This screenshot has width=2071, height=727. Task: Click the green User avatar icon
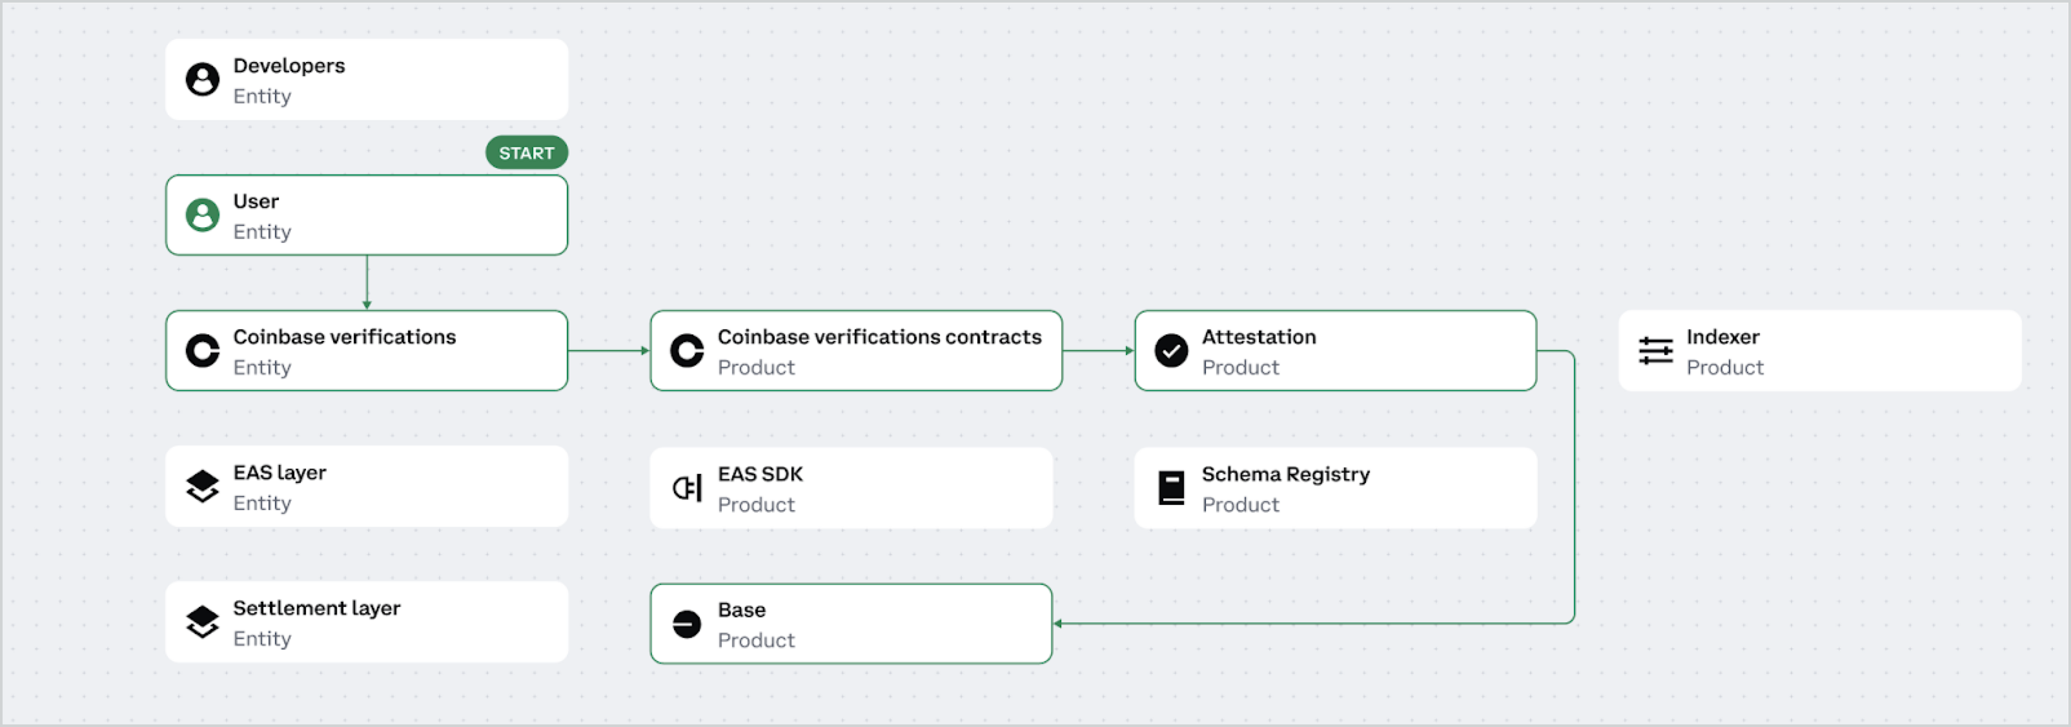[x=203, y=216]
